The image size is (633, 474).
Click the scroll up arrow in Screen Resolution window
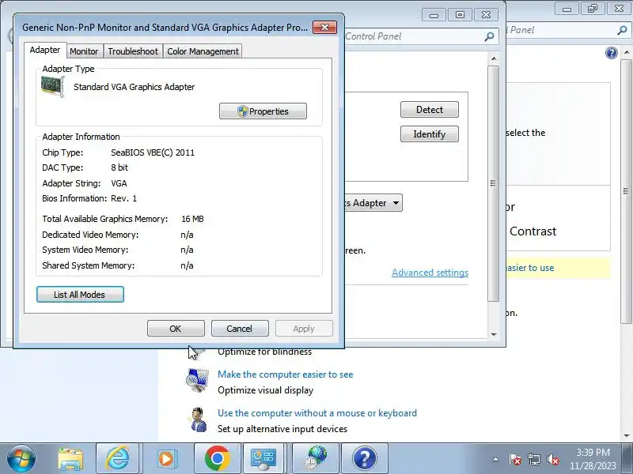point(493,58)
